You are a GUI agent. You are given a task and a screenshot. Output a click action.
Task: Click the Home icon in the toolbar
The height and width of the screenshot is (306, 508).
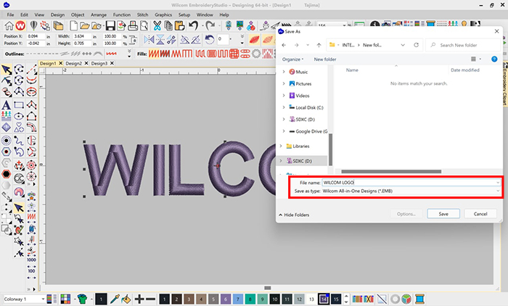click(9, 25)
